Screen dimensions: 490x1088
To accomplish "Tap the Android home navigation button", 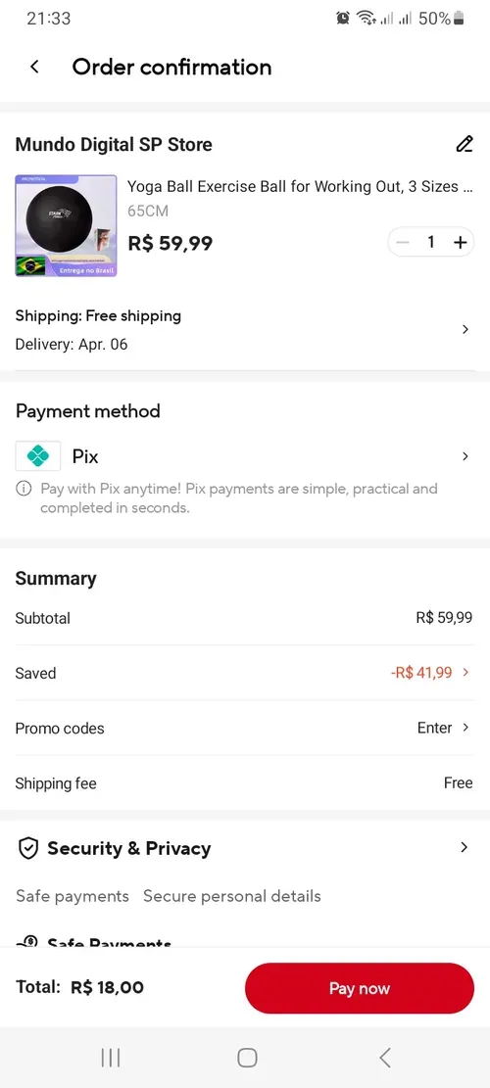I will click(247, 1058).
